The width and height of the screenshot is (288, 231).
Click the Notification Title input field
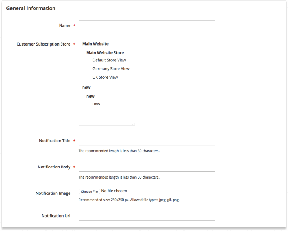point(147,141)
